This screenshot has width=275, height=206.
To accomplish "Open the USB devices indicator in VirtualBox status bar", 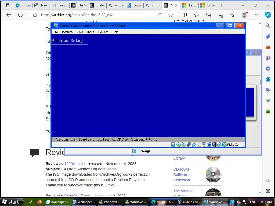I will click(x=194, y=145).
